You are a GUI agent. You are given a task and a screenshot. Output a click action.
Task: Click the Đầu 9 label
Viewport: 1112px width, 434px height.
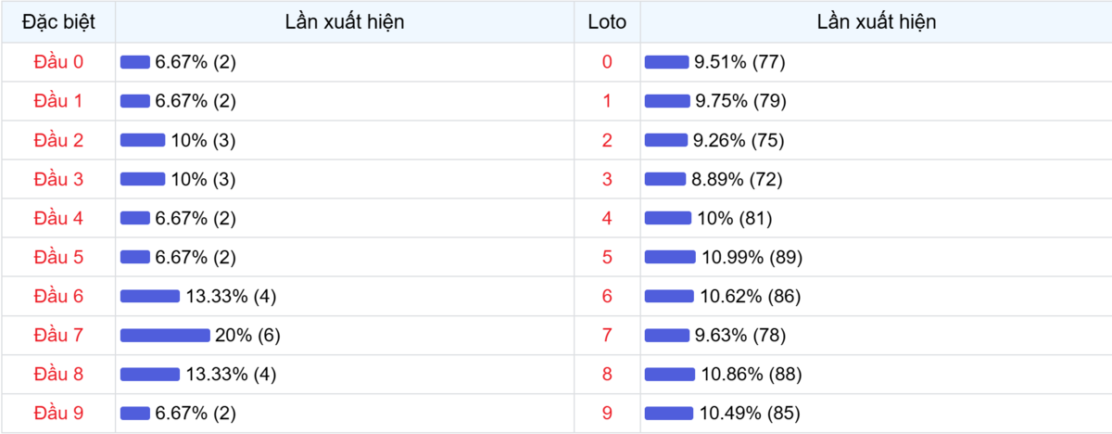(x=58, y=414)
